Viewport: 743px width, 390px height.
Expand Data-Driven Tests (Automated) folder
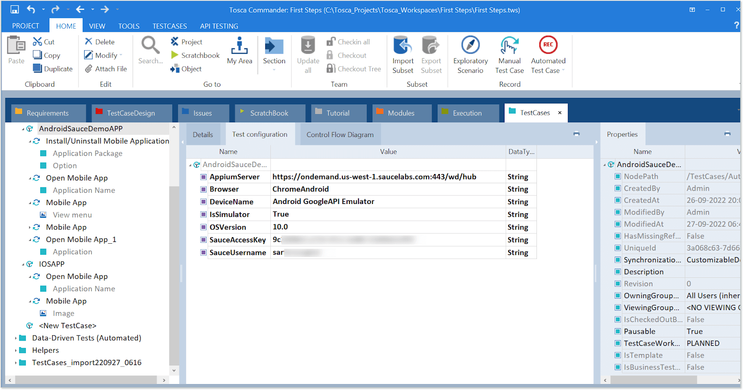click(x=16, y=338)
